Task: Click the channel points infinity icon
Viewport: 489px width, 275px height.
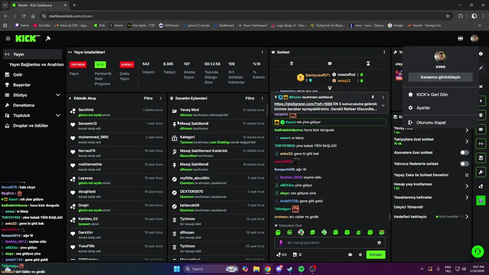Action: click(x=281, y=255)
